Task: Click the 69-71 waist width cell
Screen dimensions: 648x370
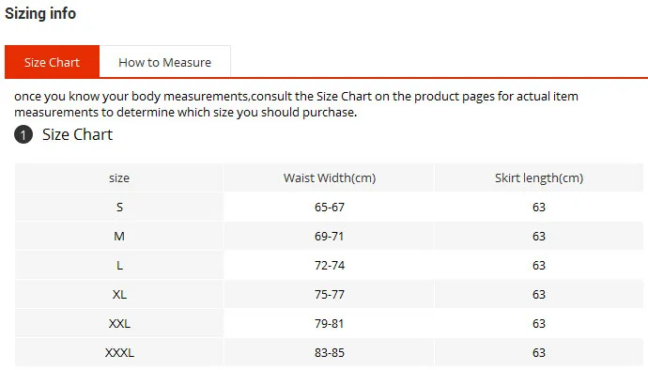Action: click(x=330, y=236)
